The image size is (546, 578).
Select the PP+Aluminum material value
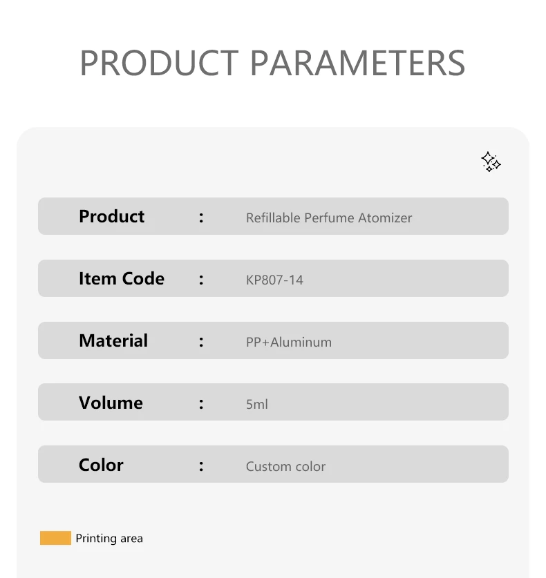[289, 342]
